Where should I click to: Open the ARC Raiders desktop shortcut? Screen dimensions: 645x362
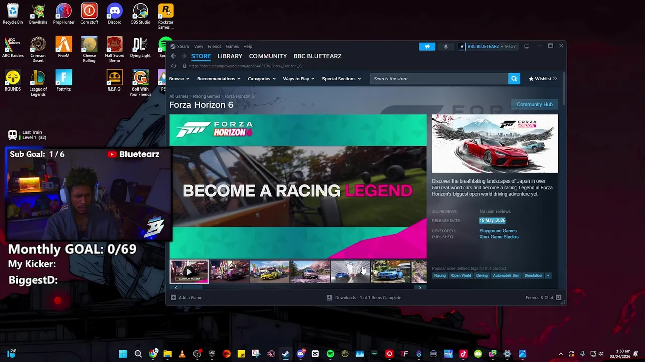(x=13, y=47)
